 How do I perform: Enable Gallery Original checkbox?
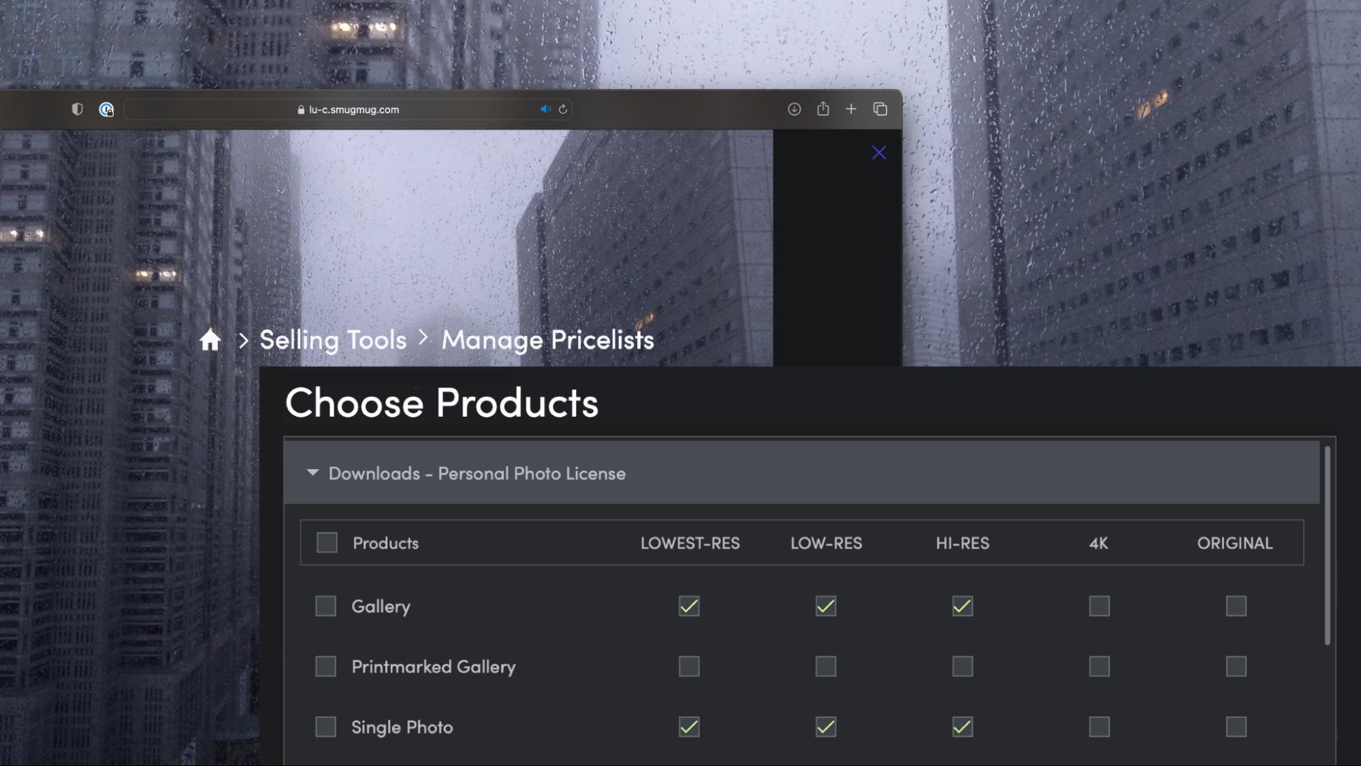pyautogui.click(x=1236, y=606)
